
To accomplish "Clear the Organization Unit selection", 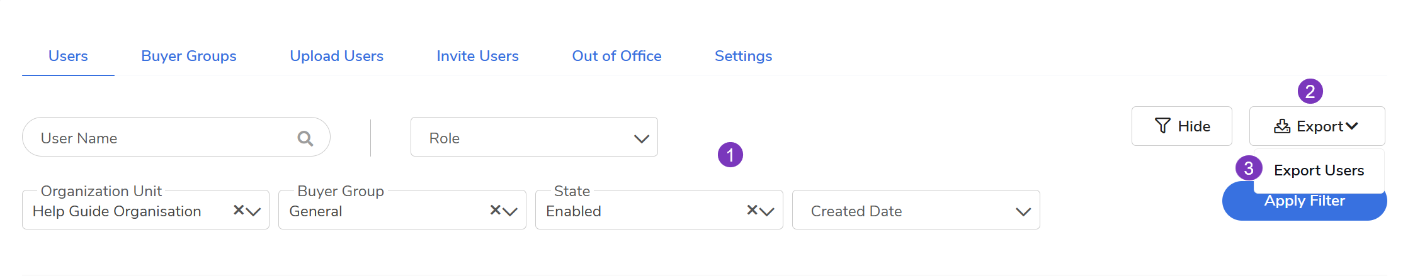I will 239,210.
